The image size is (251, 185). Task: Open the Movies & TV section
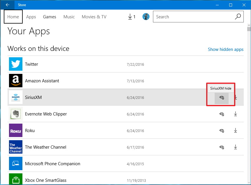click(x=94, y=17)
